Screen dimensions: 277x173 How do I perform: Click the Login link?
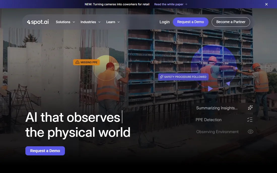pos(164,22)
